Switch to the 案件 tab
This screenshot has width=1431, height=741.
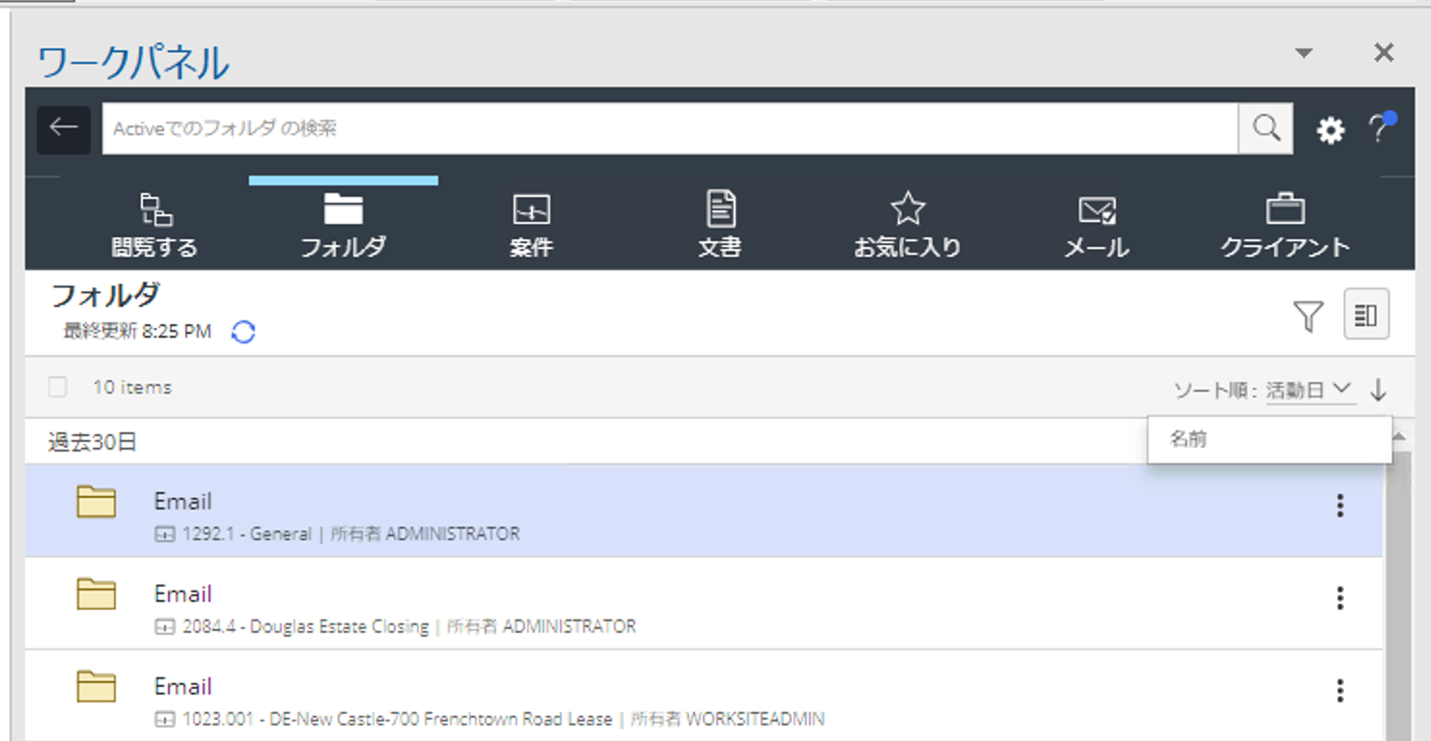pyautogui.click(x=531, y=225)
